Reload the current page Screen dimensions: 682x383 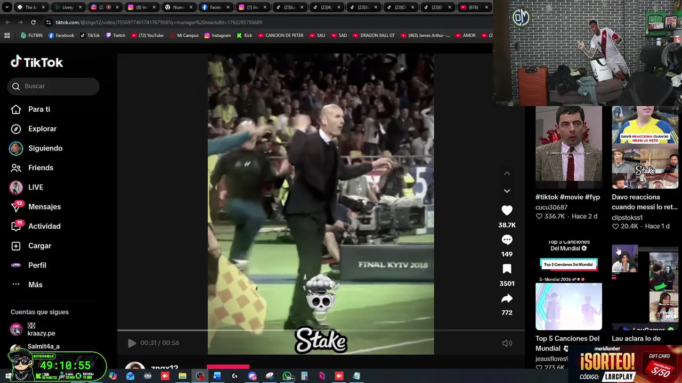click(x=33, y=22)
